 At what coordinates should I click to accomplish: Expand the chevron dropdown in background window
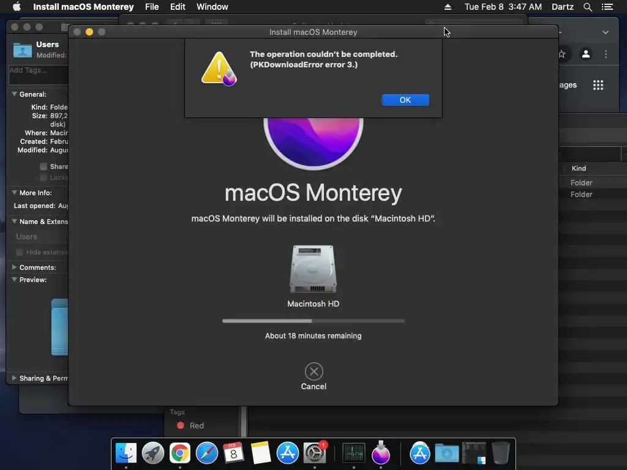(x=606, y=32)
